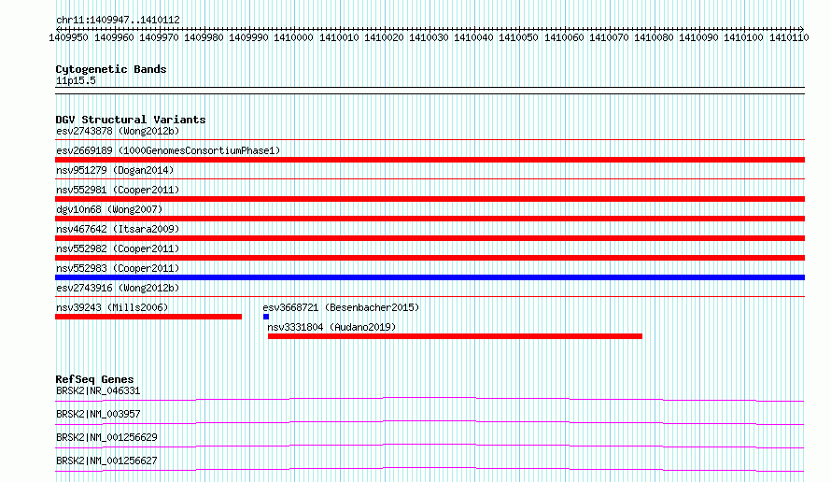Select the Cytogenetic Bands track title
The width and height of the screenshot is (831, 482).
(x=111, y=69)
